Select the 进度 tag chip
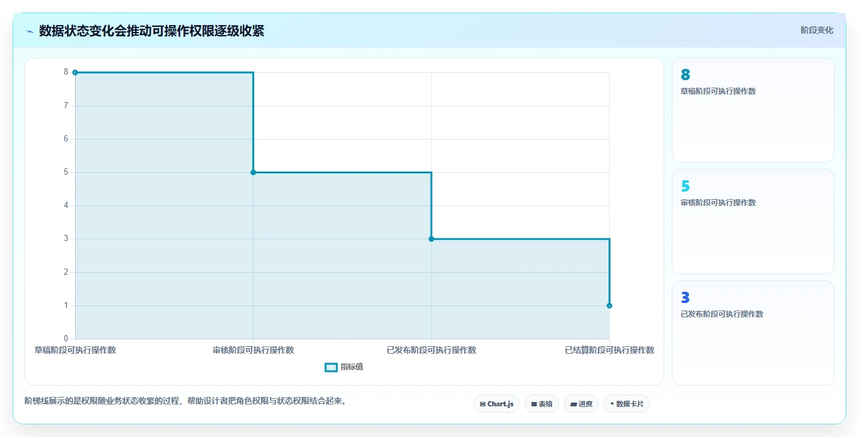This screenshot has width=859, height=437. click(x=581, y=404)
